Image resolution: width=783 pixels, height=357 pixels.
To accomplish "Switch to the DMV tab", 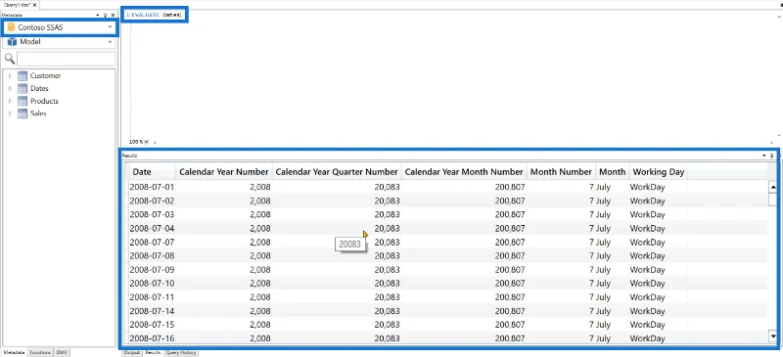I will coord(62,352).
